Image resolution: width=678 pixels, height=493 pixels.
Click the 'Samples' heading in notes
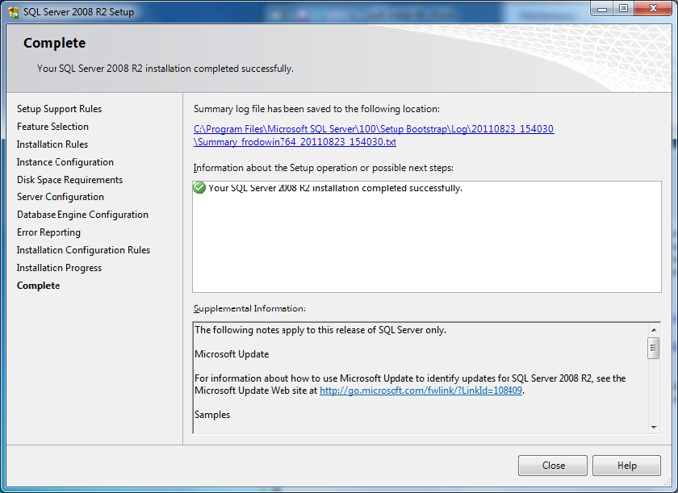tap(212, 415)
